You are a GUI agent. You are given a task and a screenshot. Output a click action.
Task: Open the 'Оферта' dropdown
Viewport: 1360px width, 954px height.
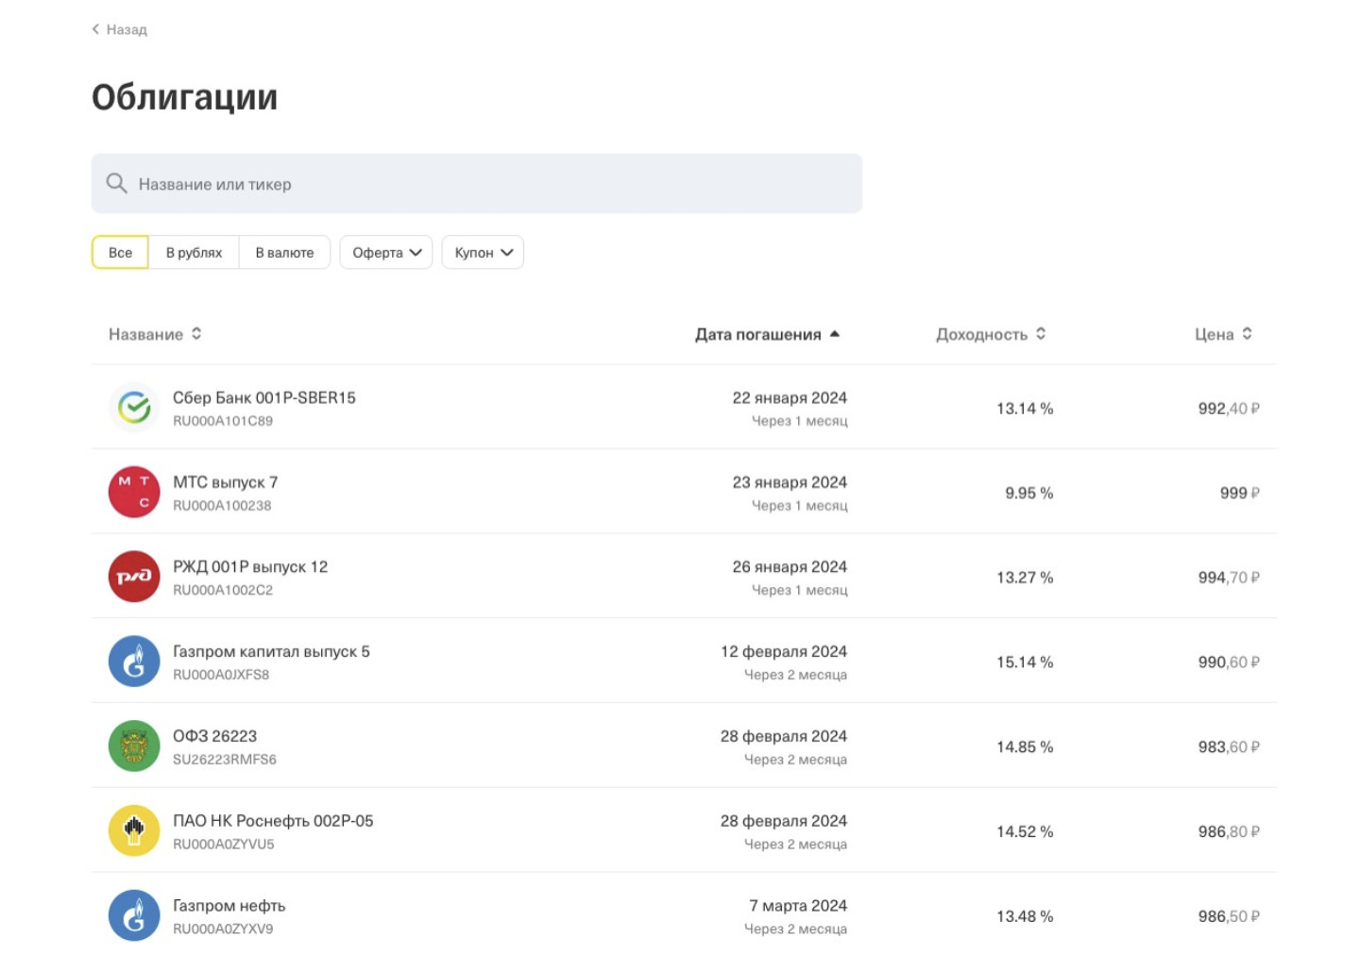386,253
